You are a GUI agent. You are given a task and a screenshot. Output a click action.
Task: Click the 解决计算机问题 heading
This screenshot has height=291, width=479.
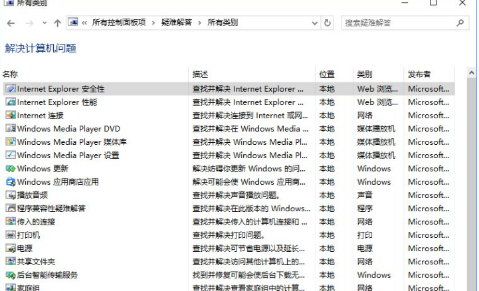click(x=41, y=48)
